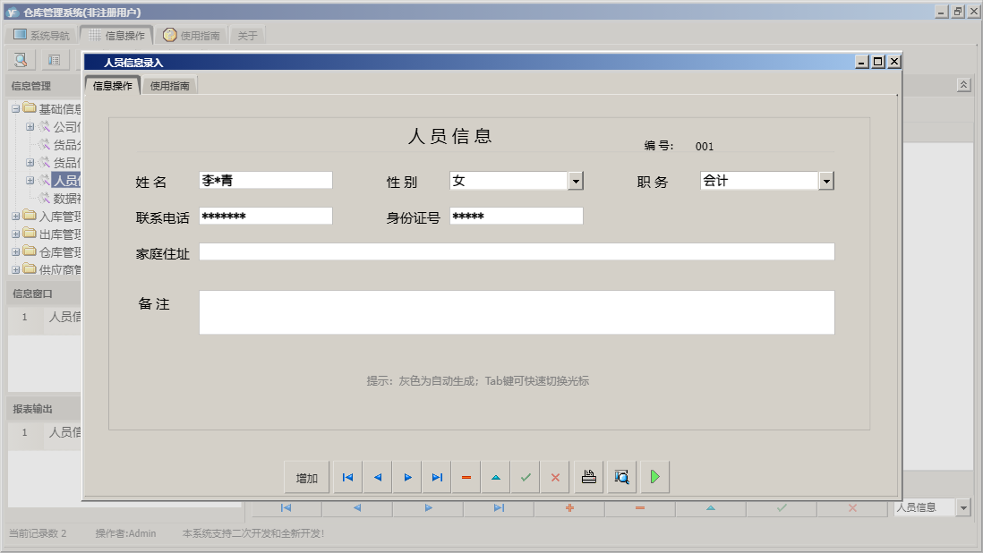The height and width of the screenshot is (553, 983).
Task: Jump to the first record using navigation arrows
Action: point(347,477)
